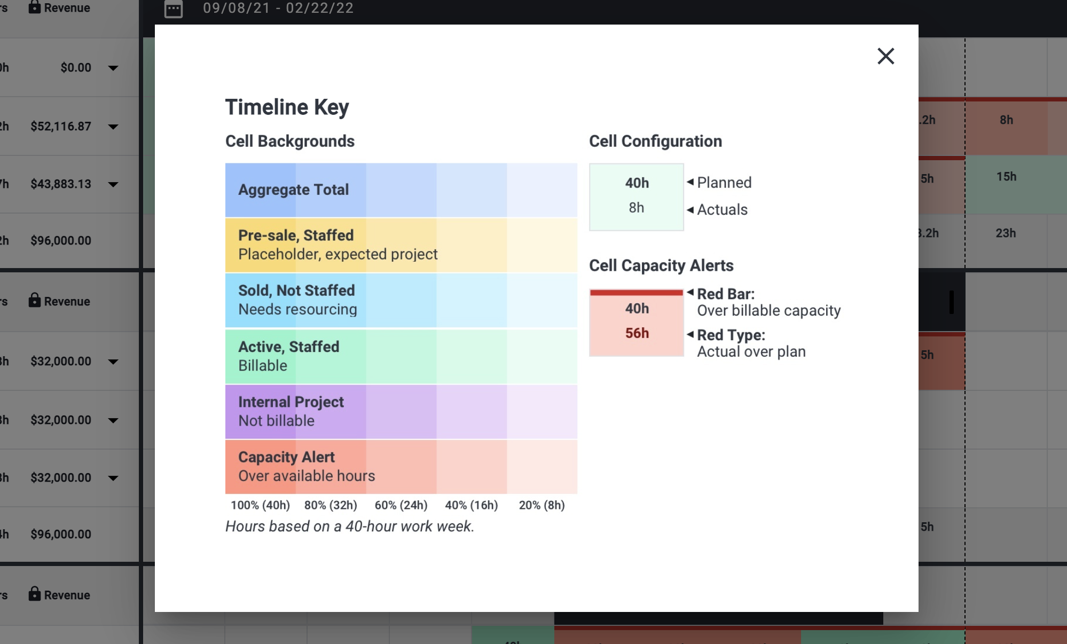Open the calendar date picker icon
This screenshot has width=1067, height=644.
pos(173,9)
